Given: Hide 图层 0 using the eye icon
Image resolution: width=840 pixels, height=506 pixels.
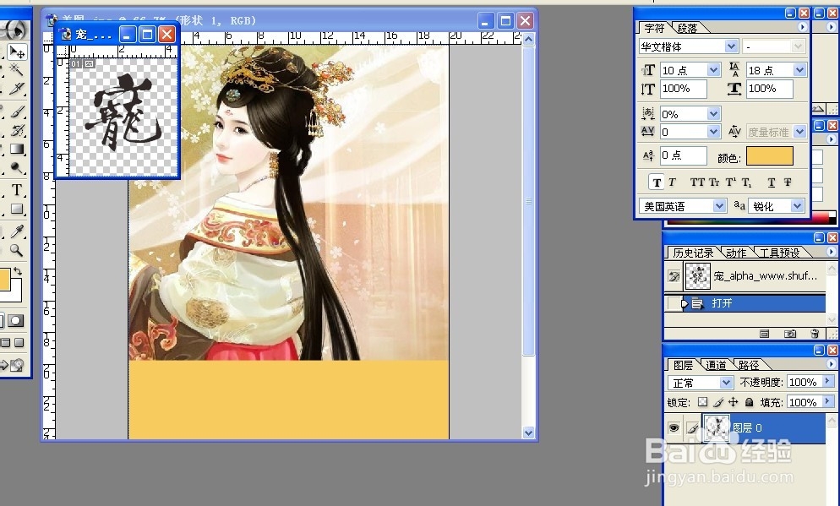Looking at the screenshot, I should click(674, 427).
